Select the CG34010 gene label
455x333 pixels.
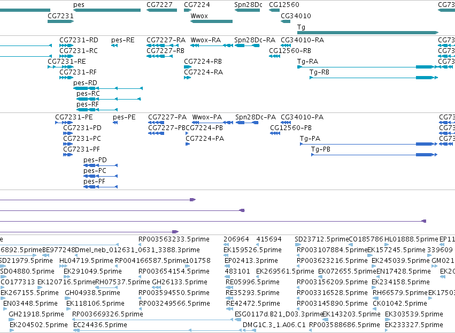(296, 16)
